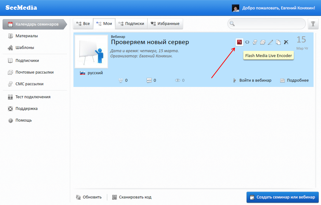Click the eye views icon
This screenshot has height=205, width=321.
pos(178,80)
